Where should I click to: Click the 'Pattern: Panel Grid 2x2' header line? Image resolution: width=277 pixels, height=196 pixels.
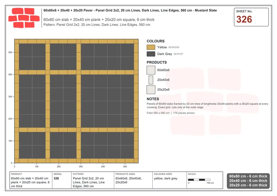(97, 25)
